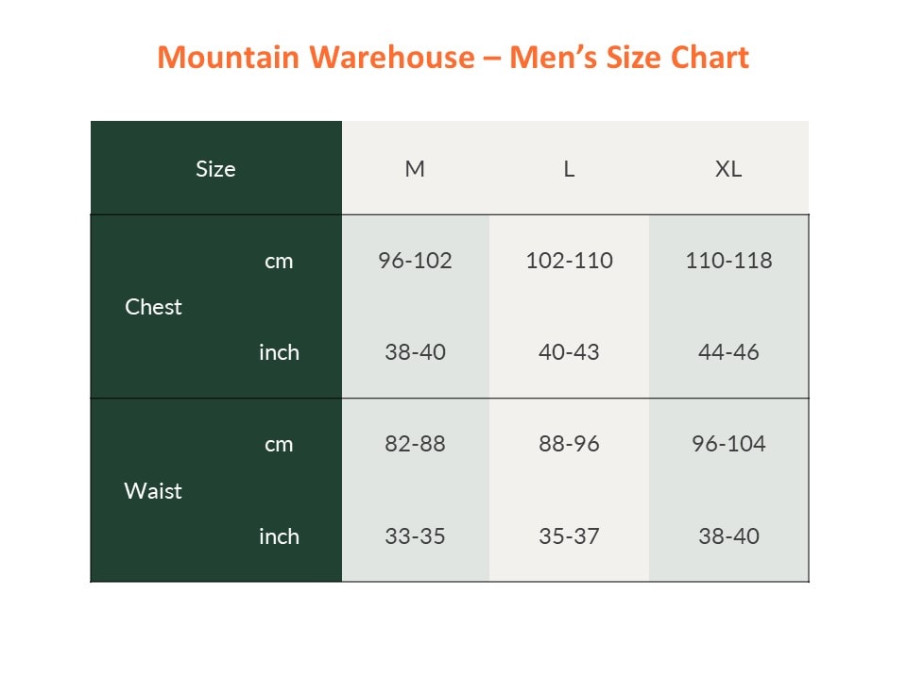Click the 35-37 waist inch value
The width and height of the screenshot is (907, 680).
pyautogui.click(x=569, y=536)
